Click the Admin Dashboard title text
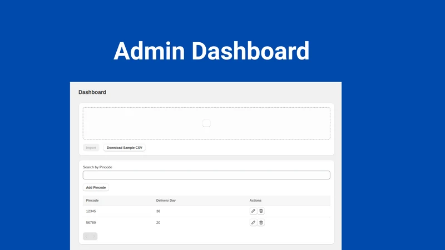Image resolution: width=445 pixels, height=250 pixels. (211, 51)
